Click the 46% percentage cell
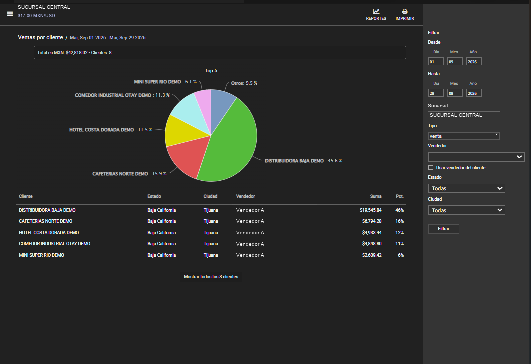 400,210
